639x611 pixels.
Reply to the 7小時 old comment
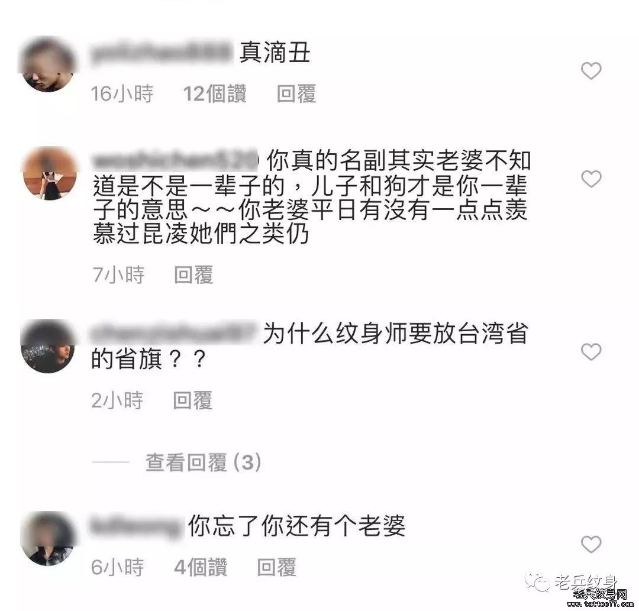pyautogui.click(x=193, y=274)
